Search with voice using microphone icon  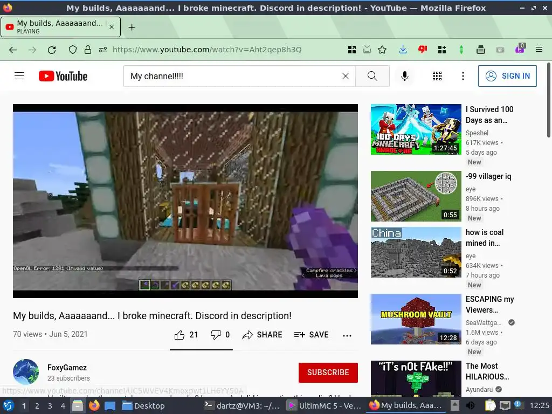pos(405,76)
